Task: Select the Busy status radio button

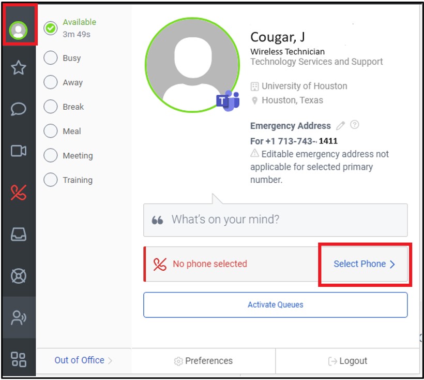Action: pos(51,58)
